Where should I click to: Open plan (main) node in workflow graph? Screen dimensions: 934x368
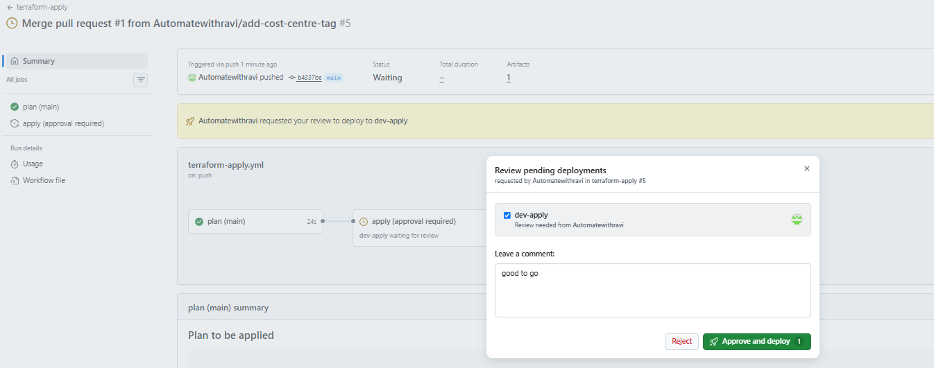coord(255,221)
